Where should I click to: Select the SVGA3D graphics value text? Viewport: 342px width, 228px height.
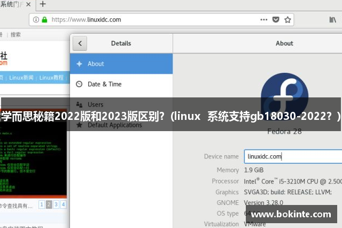(287, 192)
